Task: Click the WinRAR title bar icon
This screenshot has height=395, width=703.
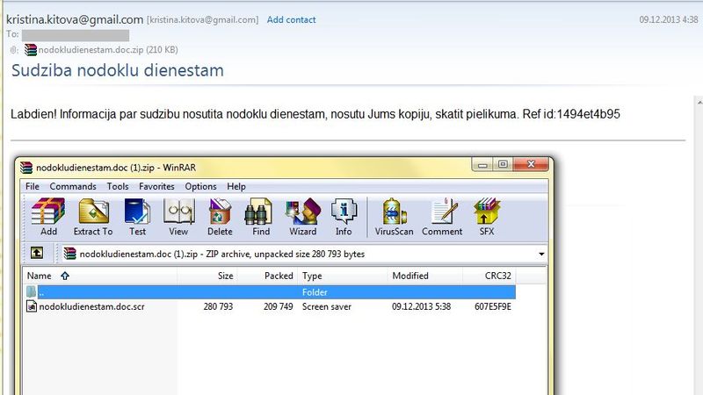Action: click(x=26, y=168)
